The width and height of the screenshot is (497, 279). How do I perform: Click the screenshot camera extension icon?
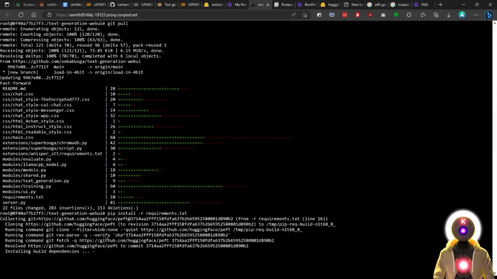click(383, 15)
